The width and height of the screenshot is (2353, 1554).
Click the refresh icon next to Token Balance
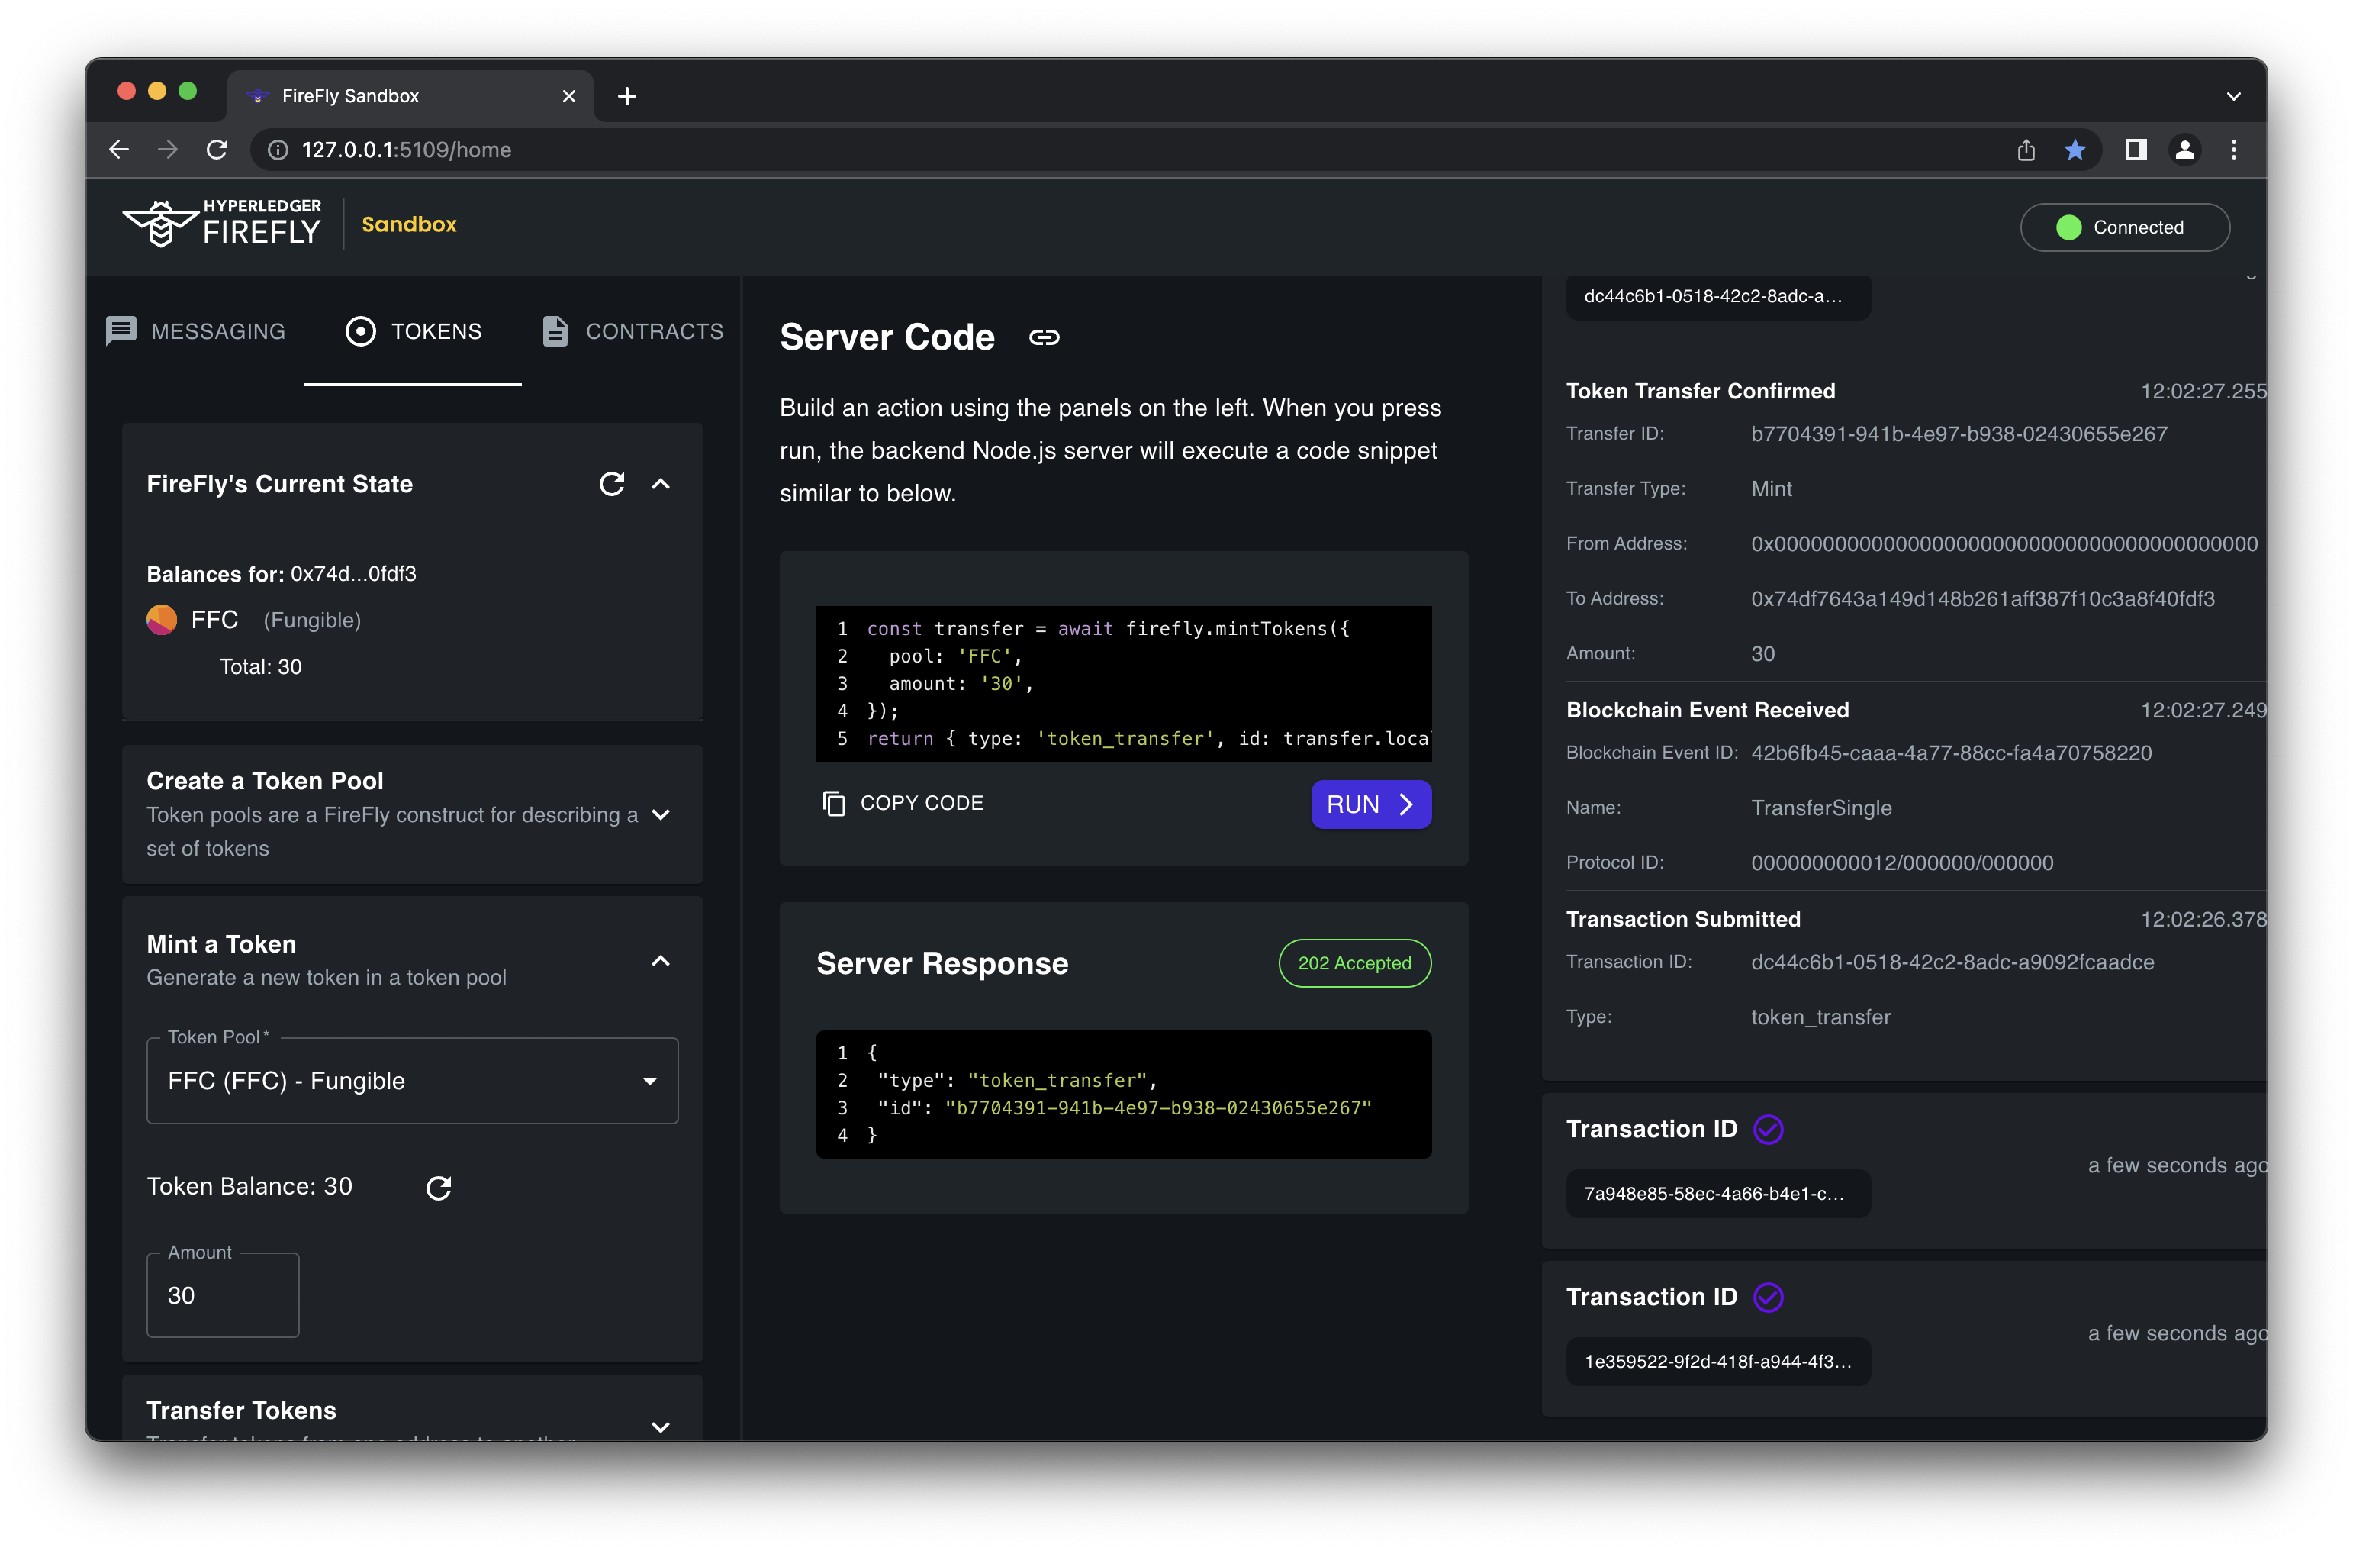click(440, 1186)
